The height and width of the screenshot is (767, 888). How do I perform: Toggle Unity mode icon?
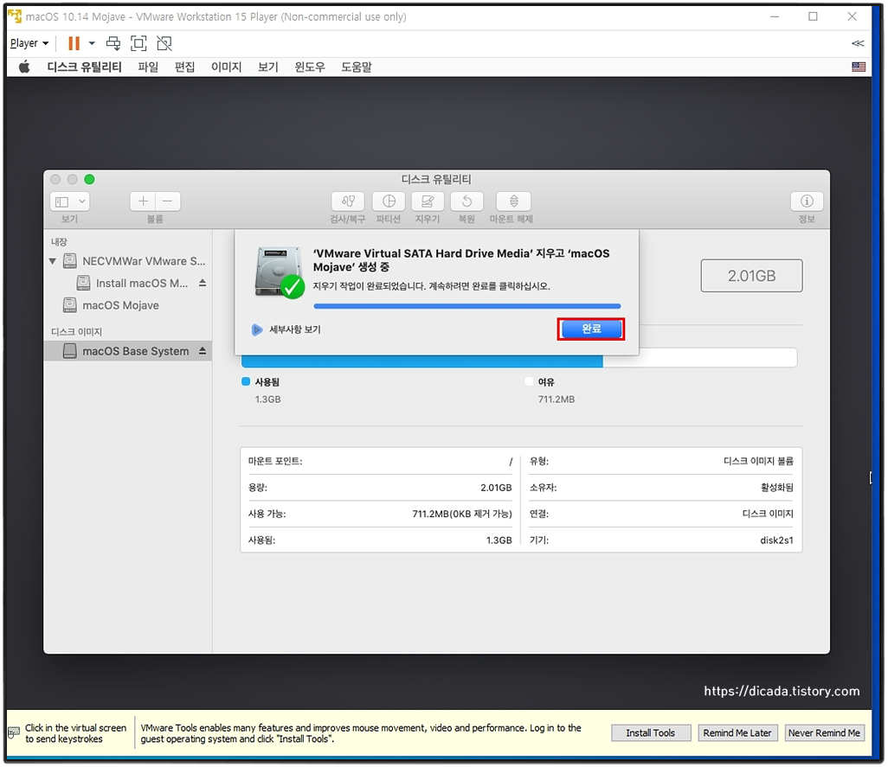coord(164,43)
